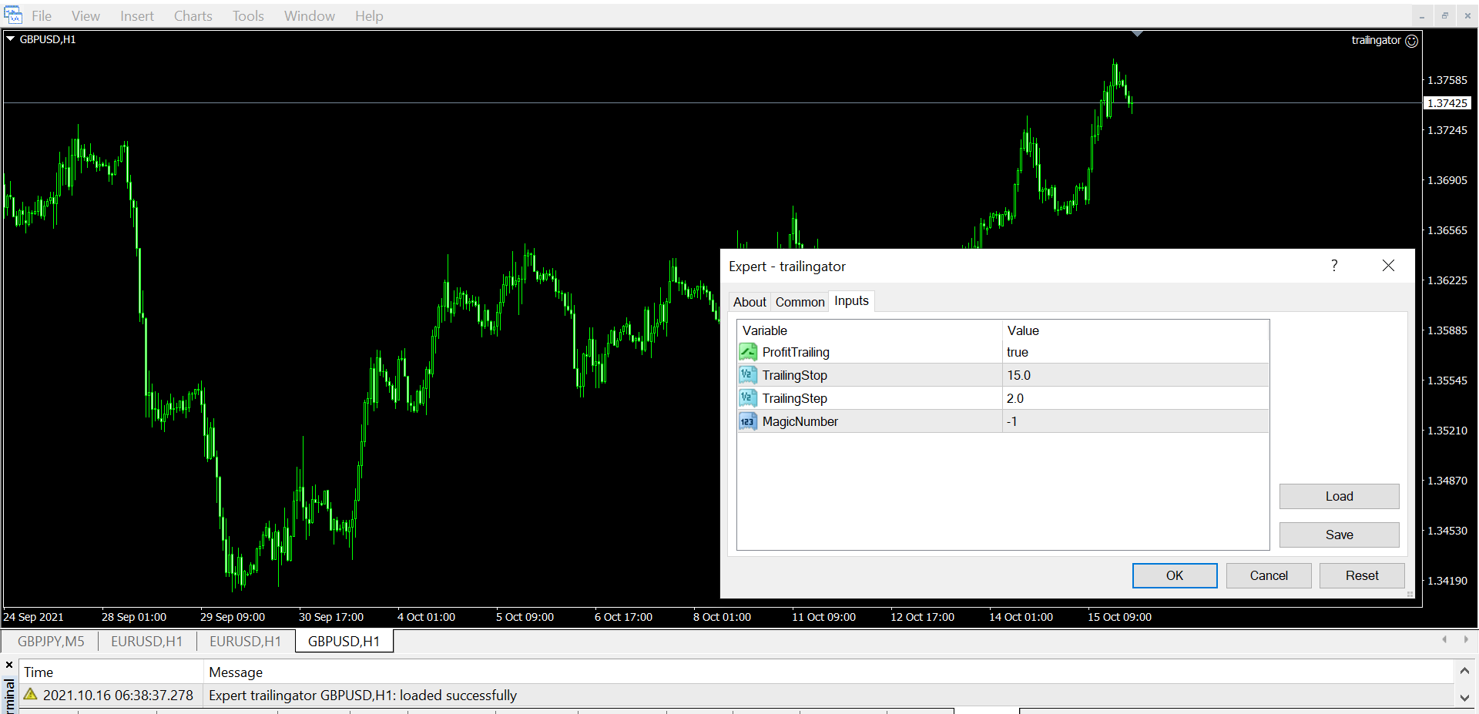1479x714 pixels.
Task: Click the TrailingStep variable icon
Action: [x=747, y=398]
